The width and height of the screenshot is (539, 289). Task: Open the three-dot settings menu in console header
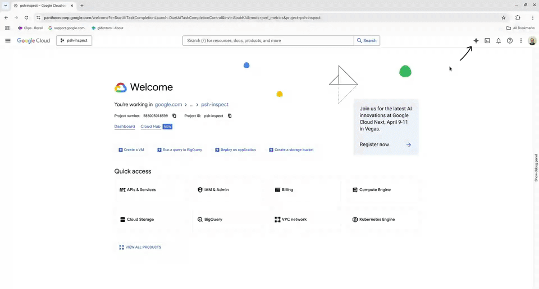click(x=521, y=40)
